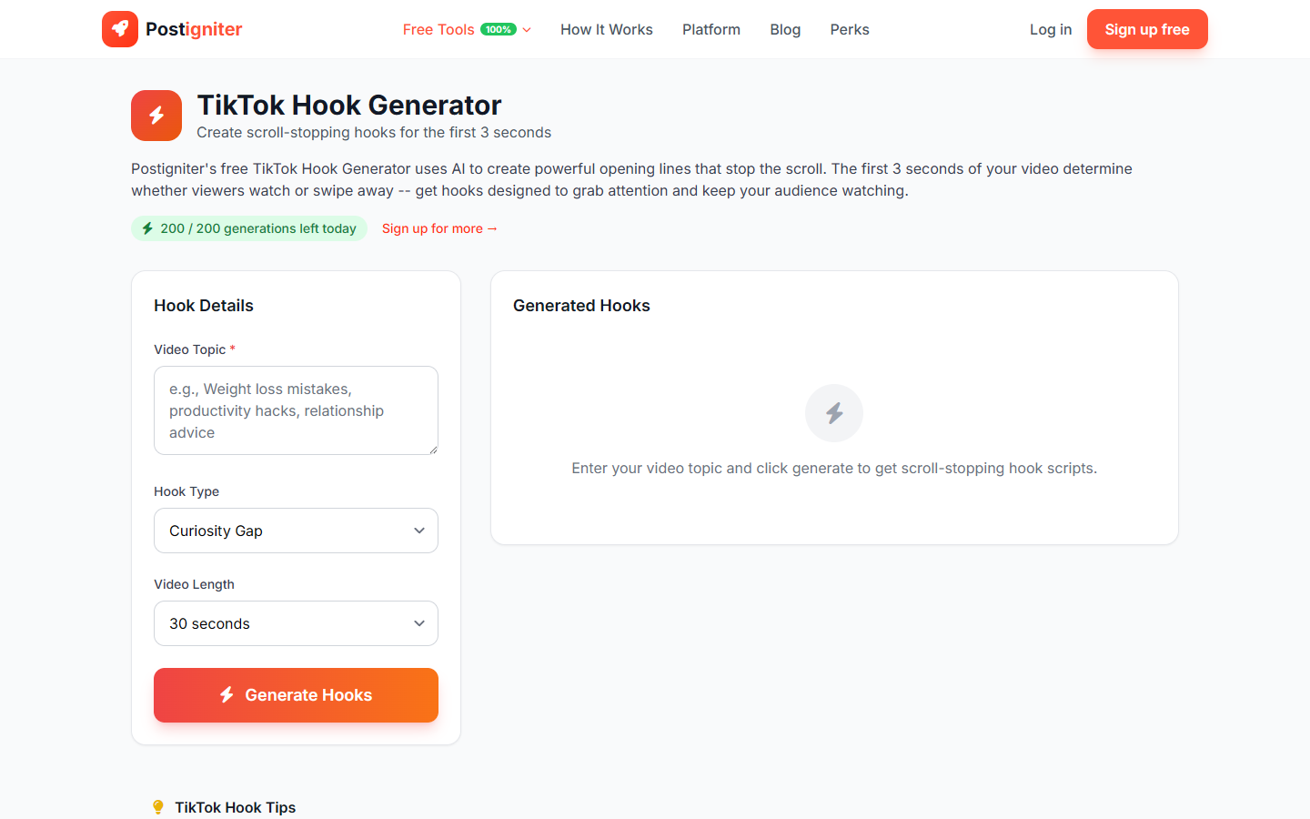Select the How It Works menu item
The image size is (1310, 819).
click(x=606, y=29)
